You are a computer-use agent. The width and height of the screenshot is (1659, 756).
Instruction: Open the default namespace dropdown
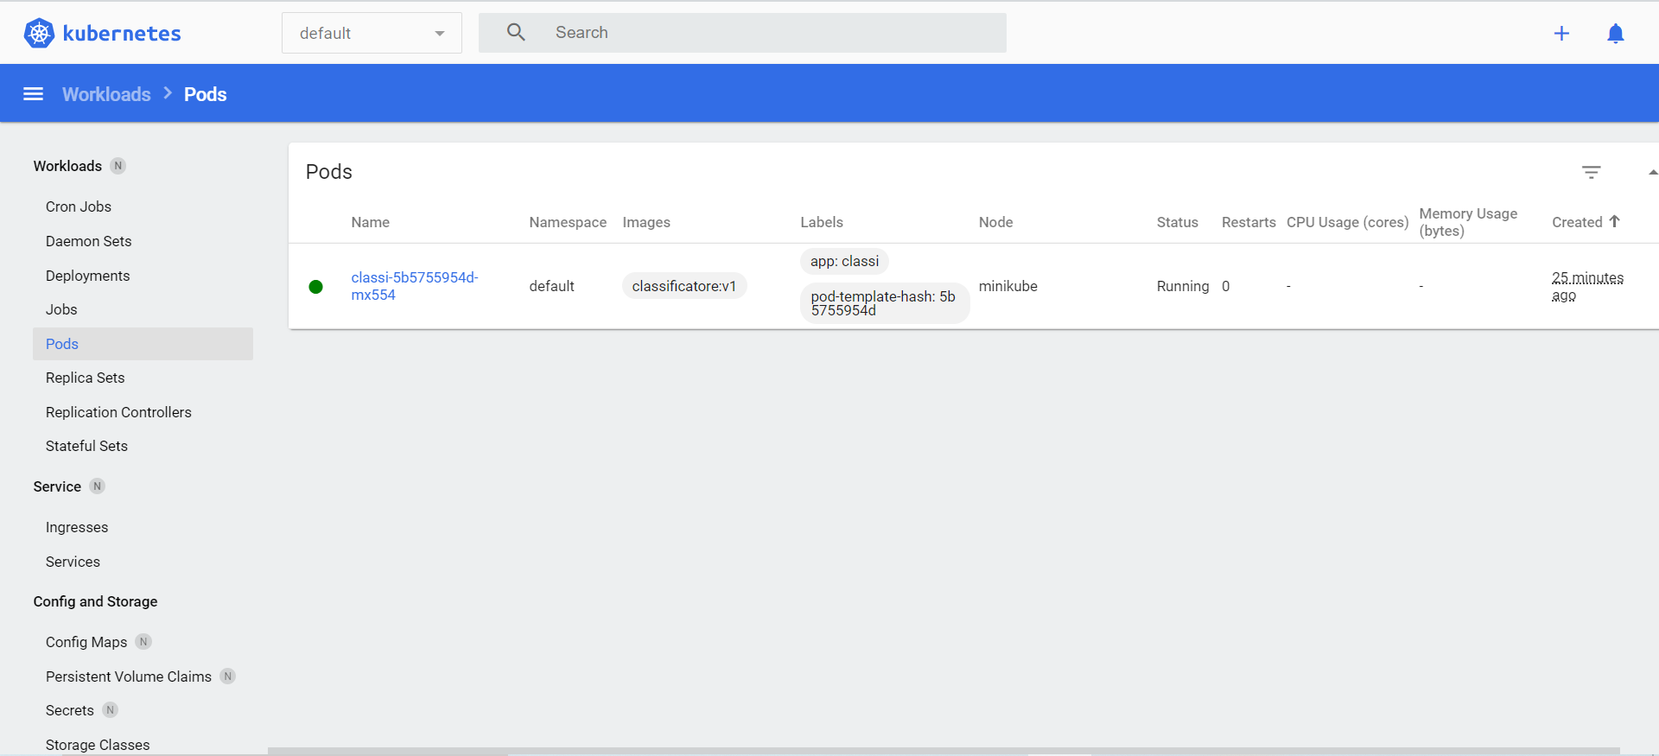click(x=372, y=33)
